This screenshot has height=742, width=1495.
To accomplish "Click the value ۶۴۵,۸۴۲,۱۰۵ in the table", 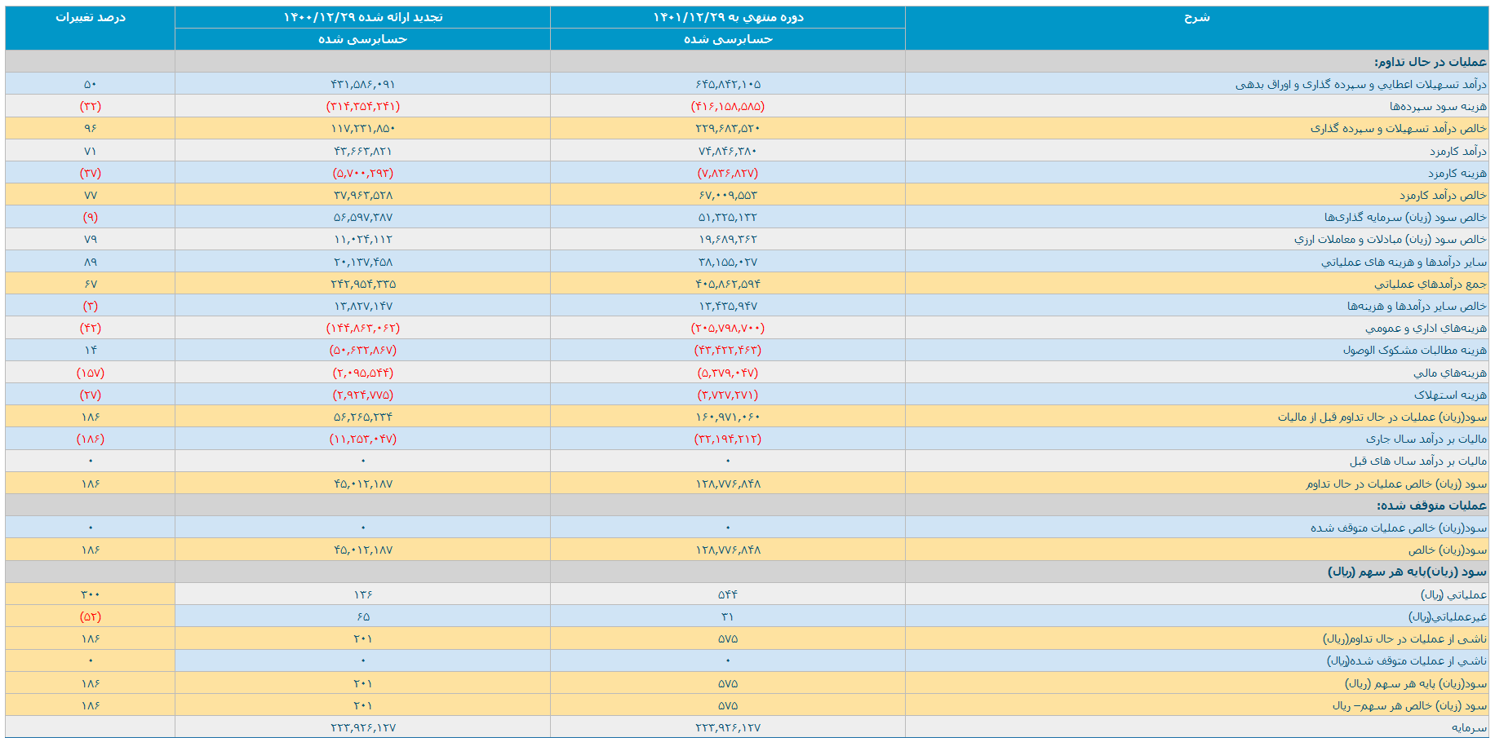I will pos(728,85).
